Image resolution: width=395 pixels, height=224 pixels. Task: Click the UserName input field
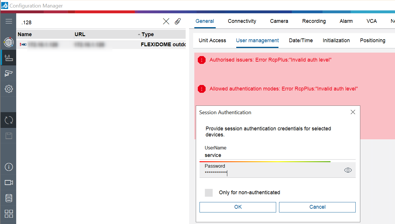[277, 155]
